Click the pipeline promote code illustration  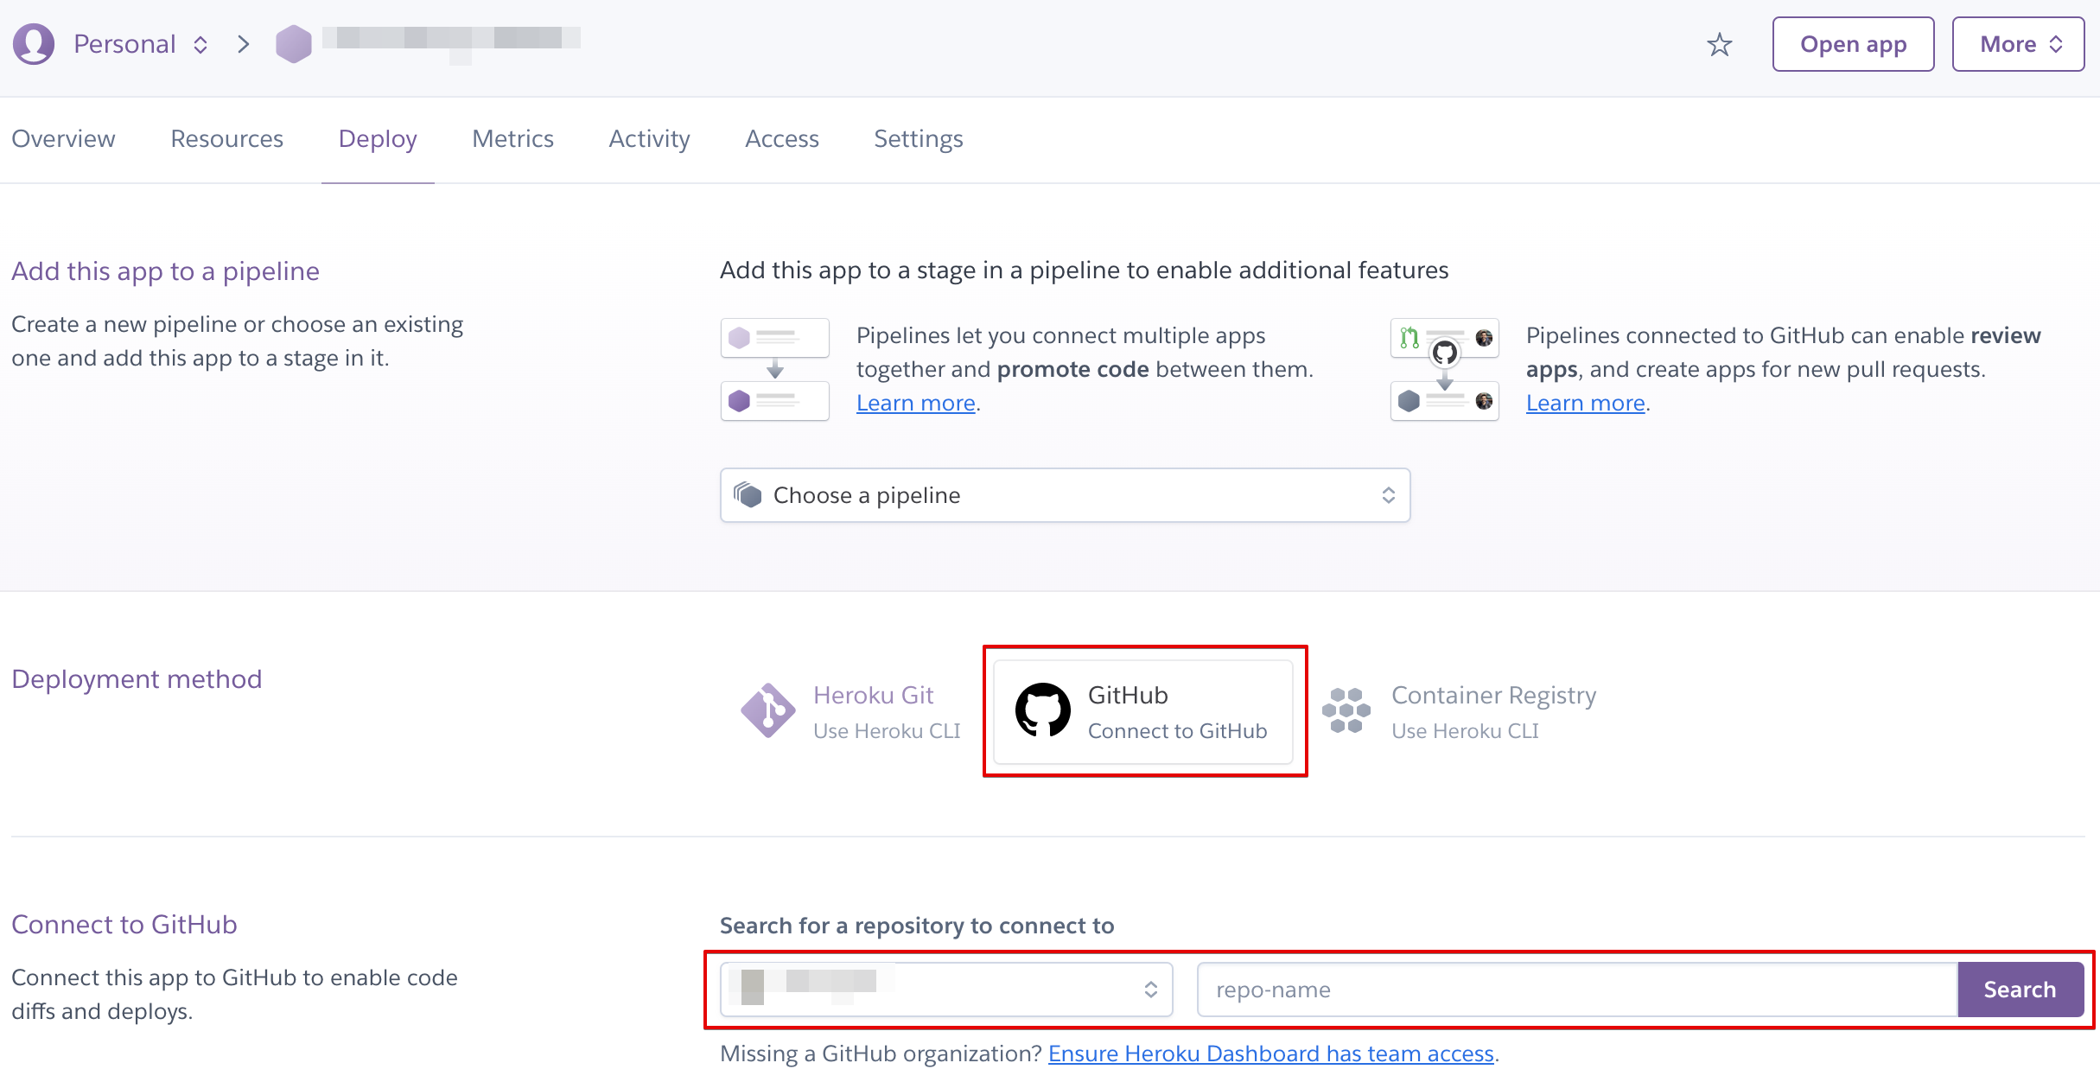[x=774, y=369]
